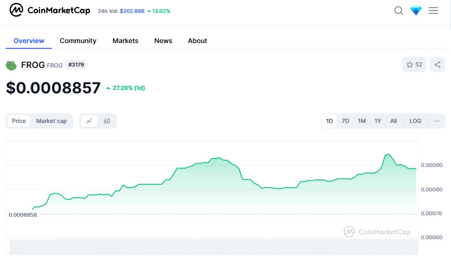This screenshot has height=256, width=451.
Task: Set chart range to 1D
Action: 329,121
